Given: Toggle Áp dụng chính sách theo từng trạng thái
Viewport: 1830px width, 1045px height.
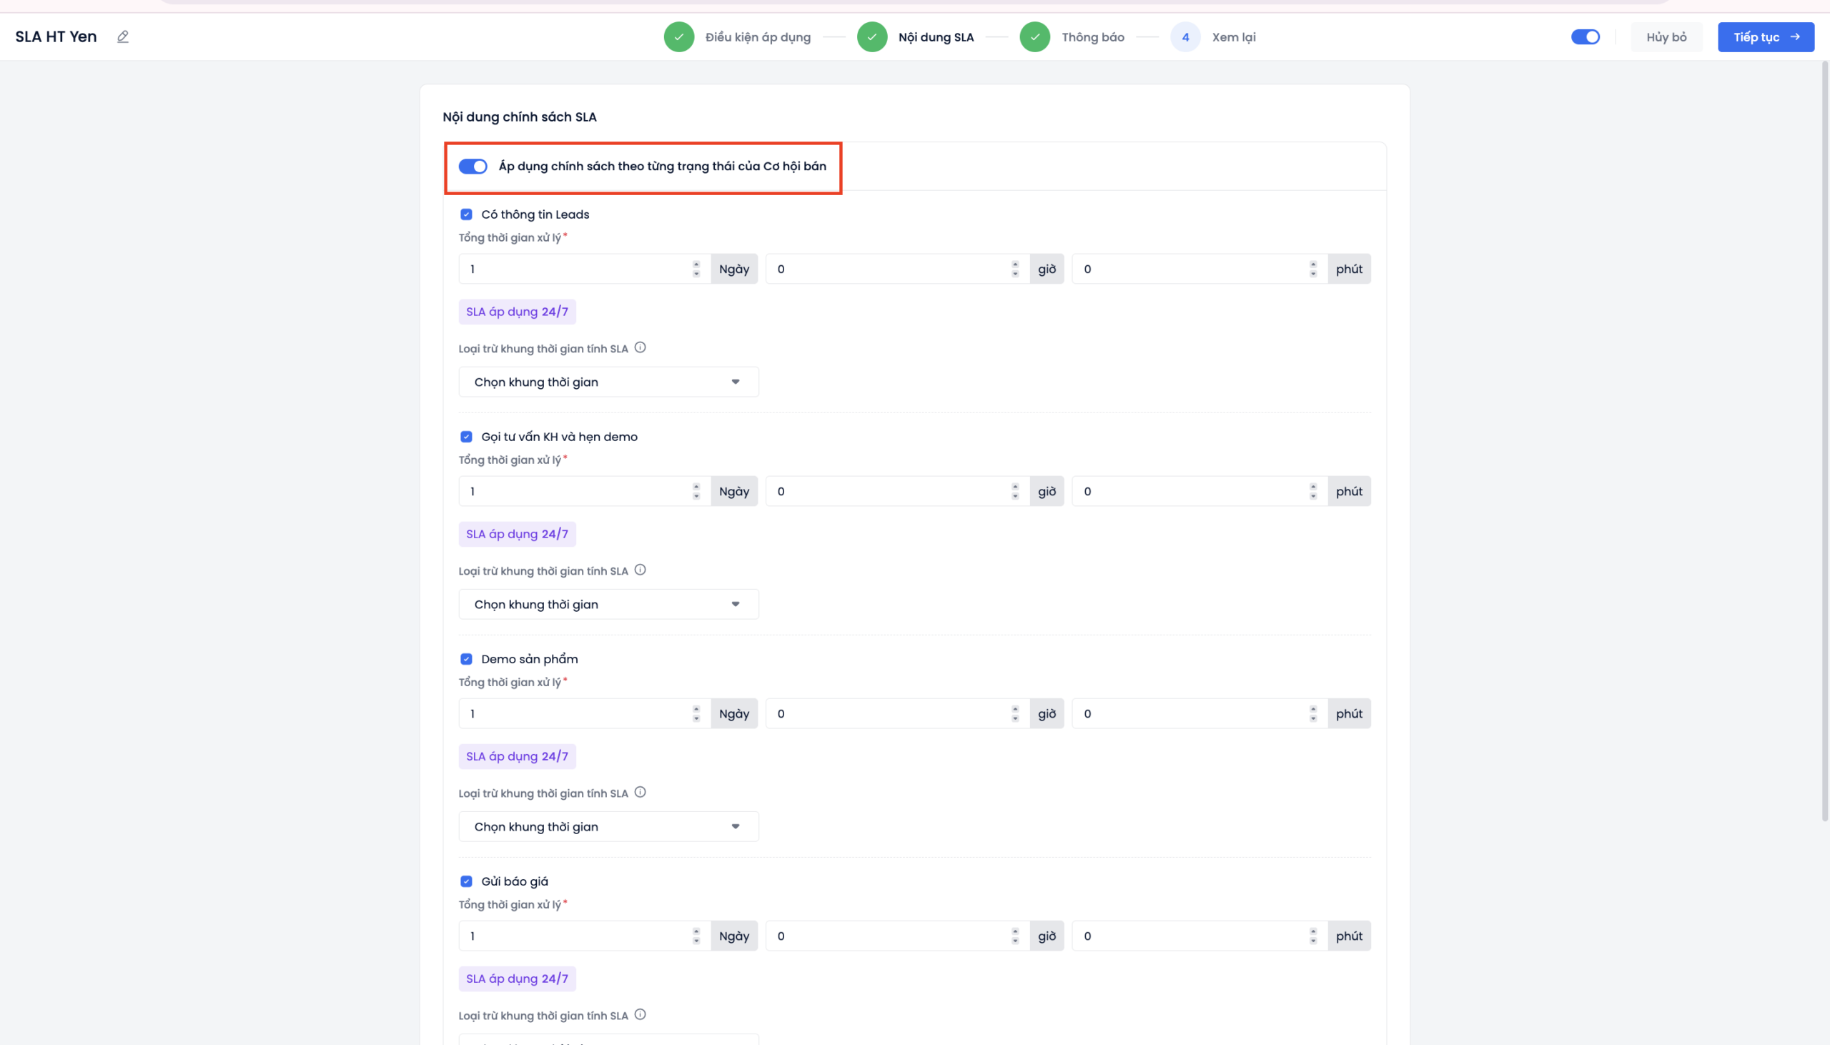Looking at the screenshot, I should pyautogui.click(x=473, y=167).
